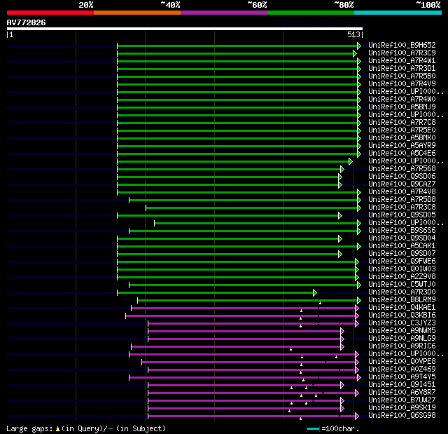This screenshot has height=434, width=448.
Task: Select the UniRef100_Q9SD07 label
Action: point(402,254)
